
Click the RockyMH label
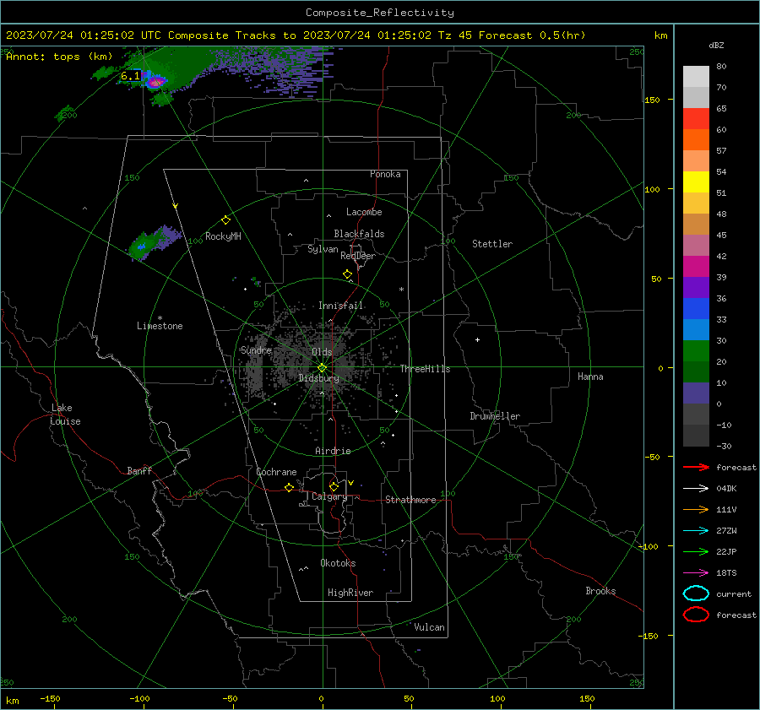(223, 236)
